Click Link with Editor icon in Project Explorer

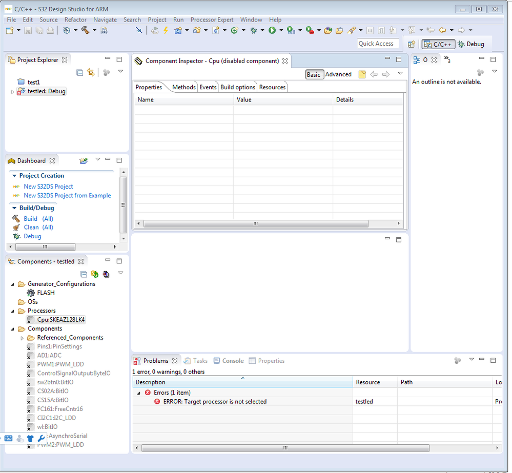click(91, 72)
